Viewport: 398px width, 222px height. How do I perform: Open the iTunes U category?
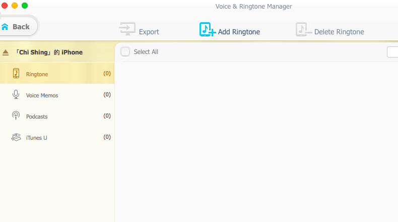click(36, 138)
